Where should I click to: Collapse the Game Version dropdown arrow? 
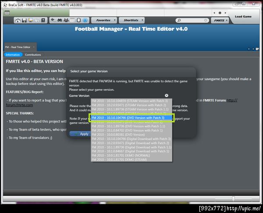click(167, 95)
